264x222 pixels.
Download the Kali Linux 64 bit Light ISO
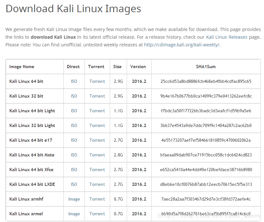coord(74,111)
